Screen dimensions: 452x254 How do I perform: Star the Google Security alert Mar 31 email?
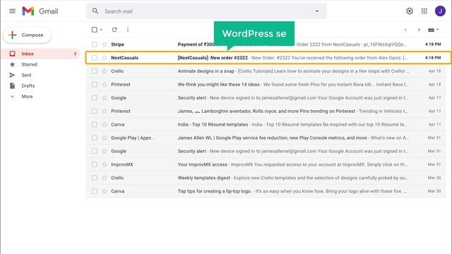click(105, 151)
